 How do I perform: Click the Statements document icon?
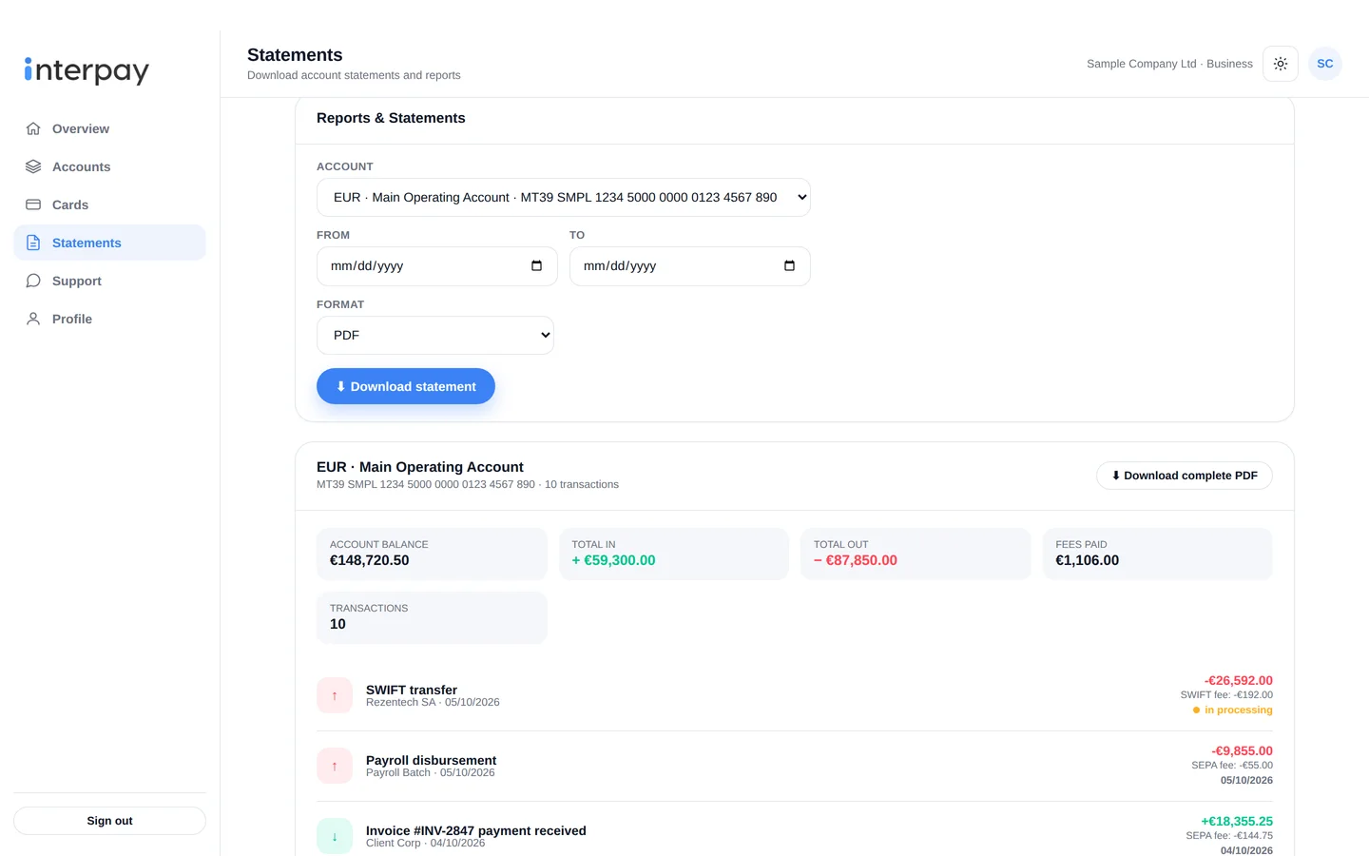tap(33, 243)
